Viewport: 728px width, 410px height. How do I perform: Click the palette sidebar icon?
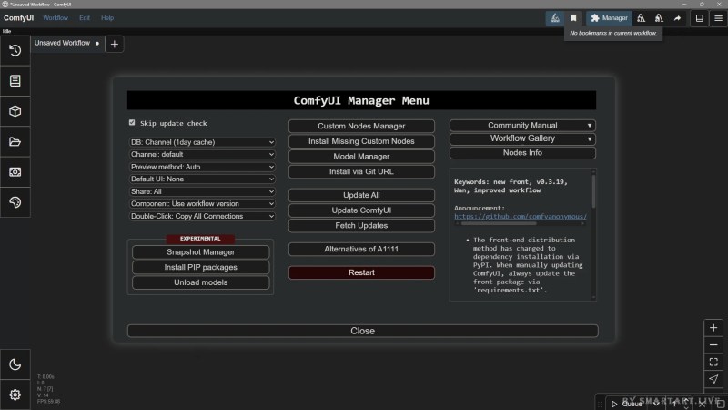click(x=15, y=202)
